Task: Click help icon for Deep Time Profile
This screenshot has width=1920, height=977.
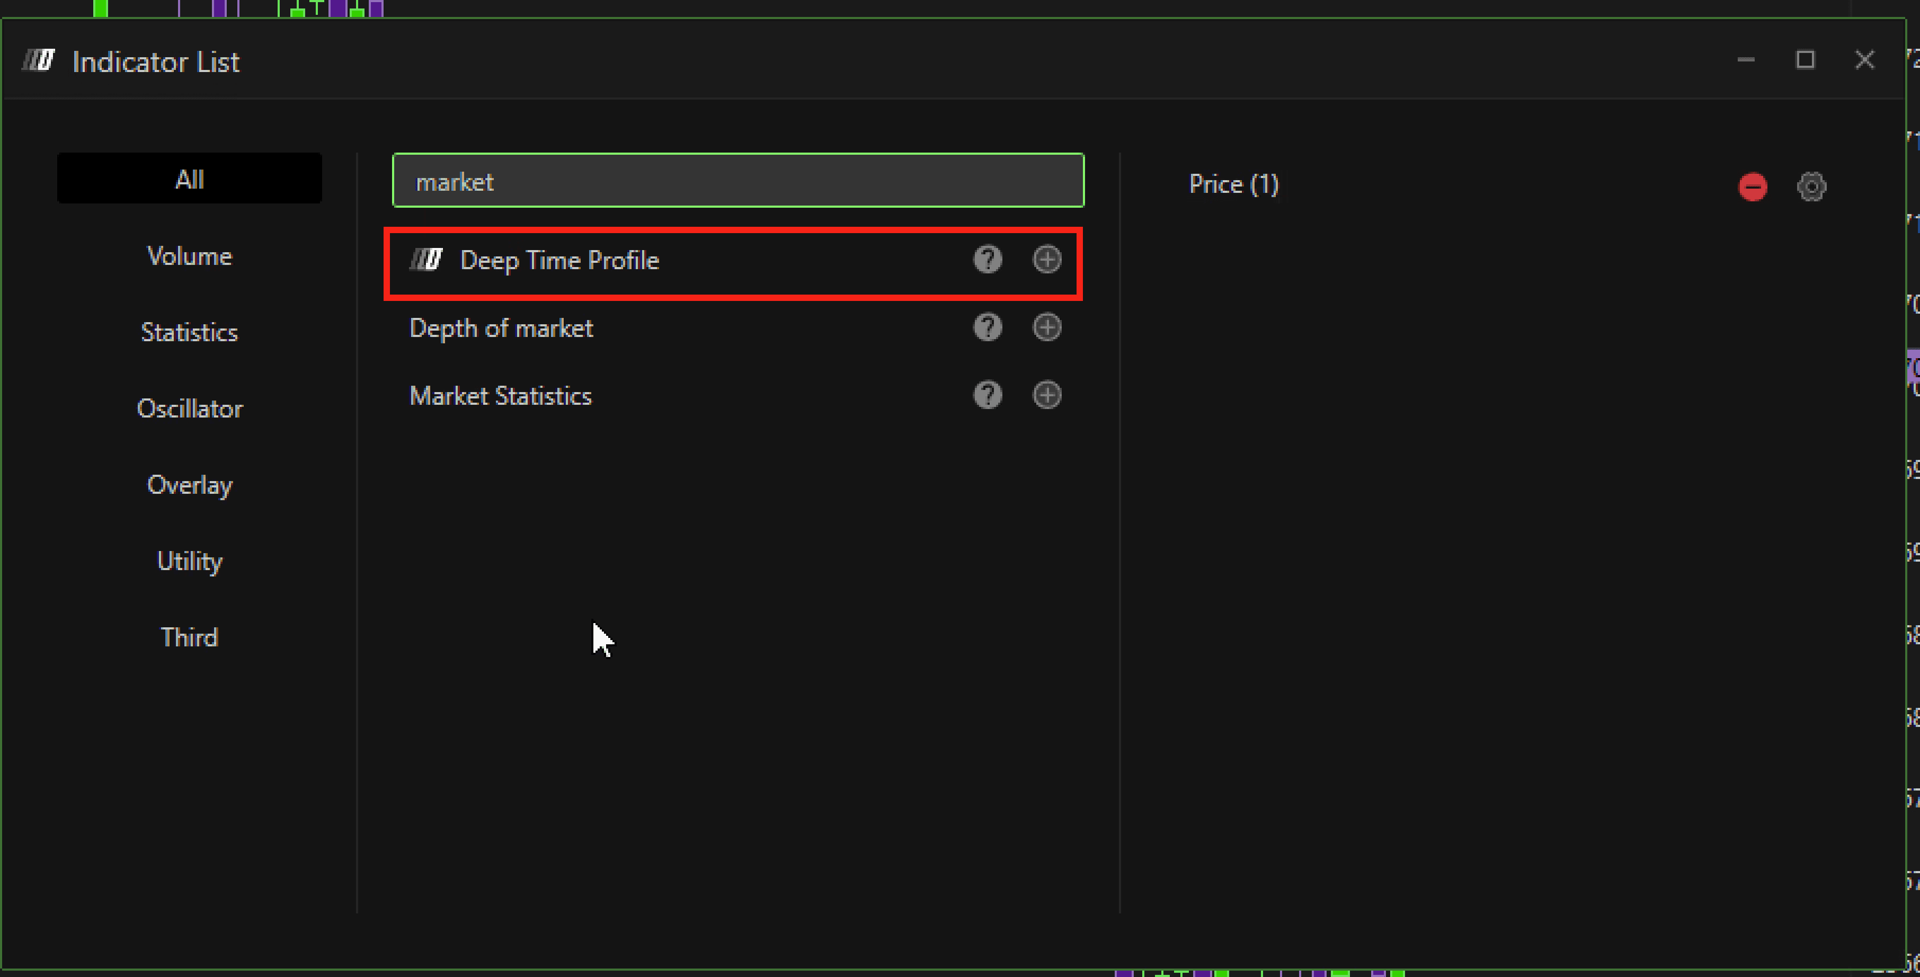Action: pos(988,259)
